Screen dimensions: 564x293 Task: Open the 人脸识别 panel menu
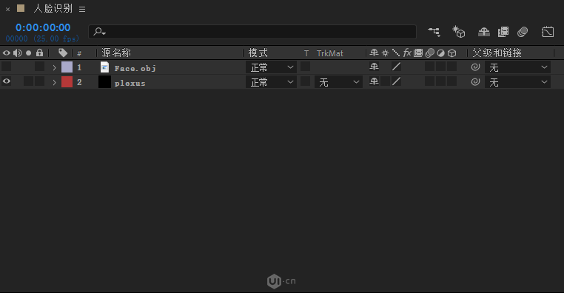click(82, 10)
